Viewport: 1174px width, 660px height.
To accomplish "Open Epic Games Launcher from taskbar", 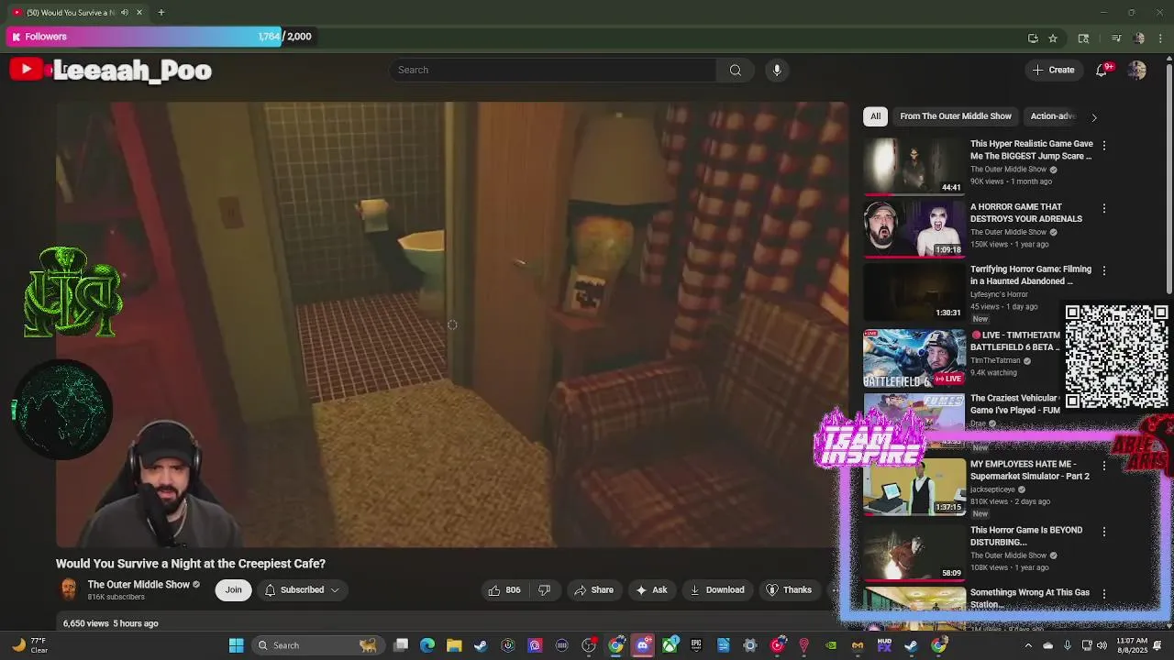I will tap(696, 645).
